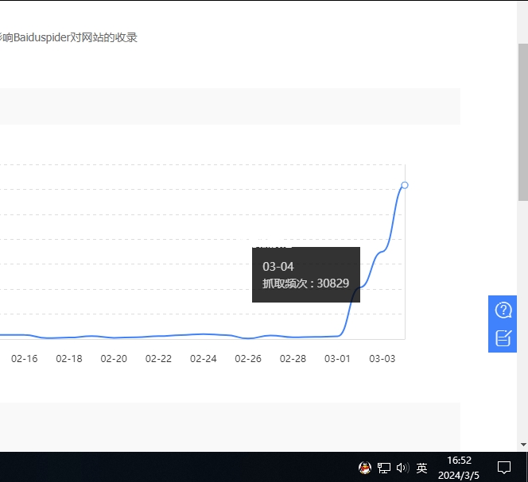Open the network status tray icon
Screen dimensions: 528x482
click(383, 468)
